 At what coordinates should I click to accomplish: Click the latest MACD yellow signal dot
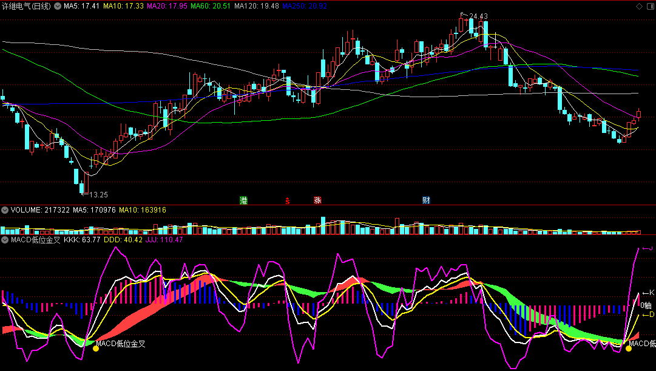tap(628, 349)
